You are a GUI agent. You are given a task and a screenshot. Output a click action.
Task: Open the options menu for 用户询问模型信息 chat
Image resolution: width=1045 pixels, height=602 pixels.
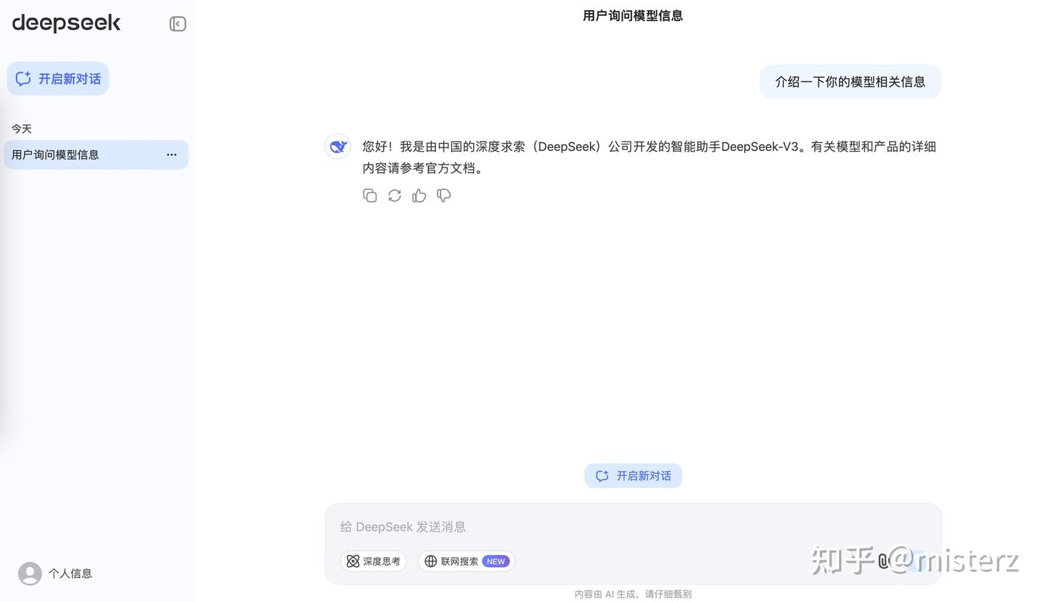tap(172, 154)
